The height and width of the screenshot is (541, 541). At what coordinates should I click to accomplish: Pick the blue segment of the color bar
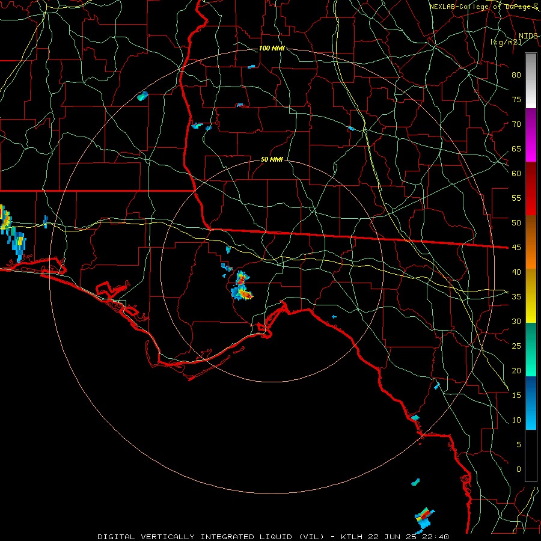(531, 403)
